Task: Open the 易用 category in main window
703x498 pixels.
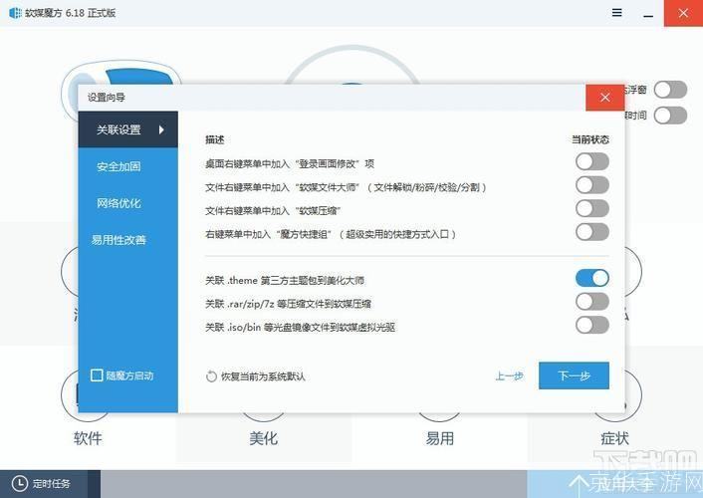Action: pyautogui.click(x=439, y=438)
